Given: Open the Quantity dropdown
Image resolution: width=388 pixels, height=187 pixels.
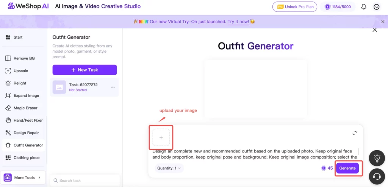Looking at the screenshot, I should (169, 168).
